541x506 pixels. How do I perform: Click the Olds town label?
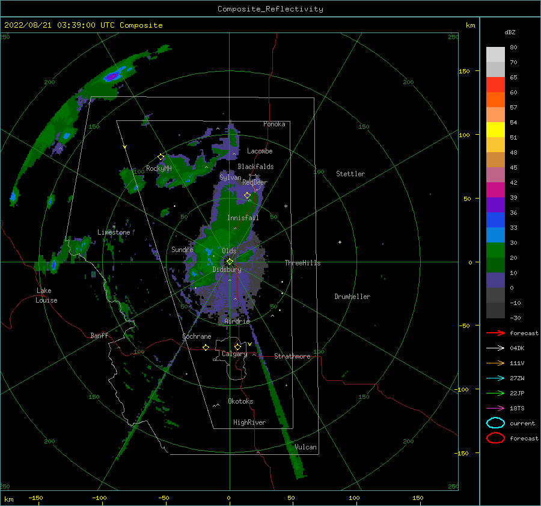pos(229,251)
